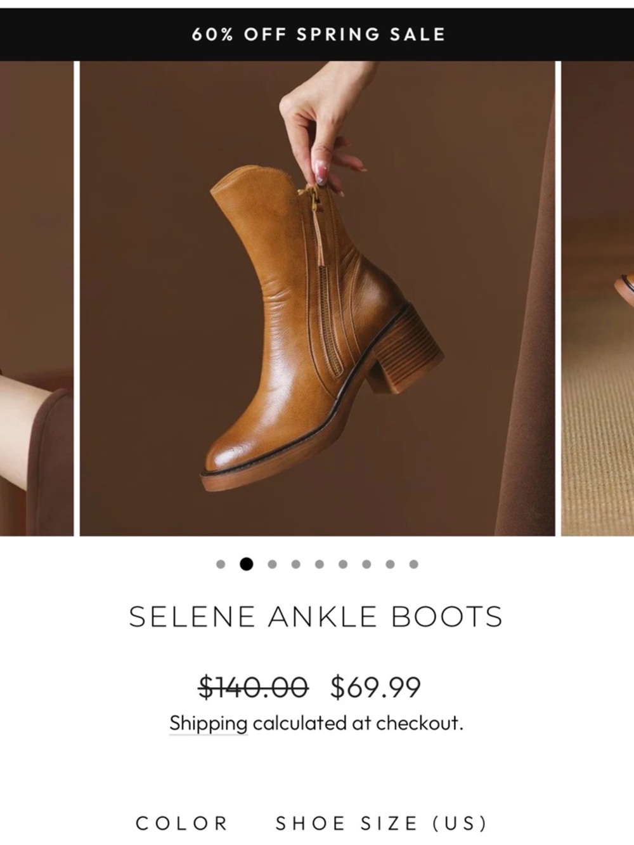Click the main boot product photo
Viewport: 634px width, 845px height.
coord(317,298)
